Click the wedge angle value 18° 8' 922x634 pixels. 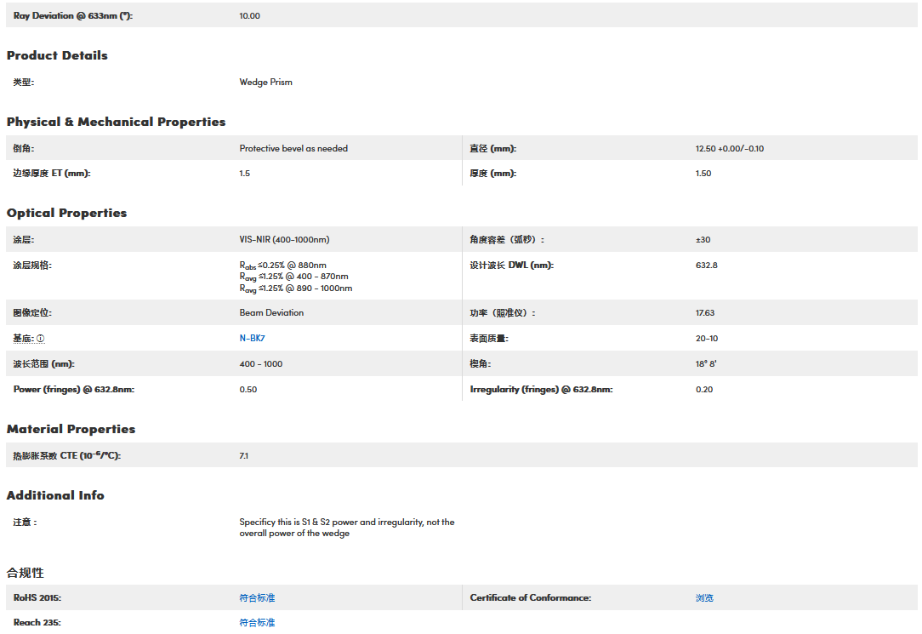coord(706,364)
